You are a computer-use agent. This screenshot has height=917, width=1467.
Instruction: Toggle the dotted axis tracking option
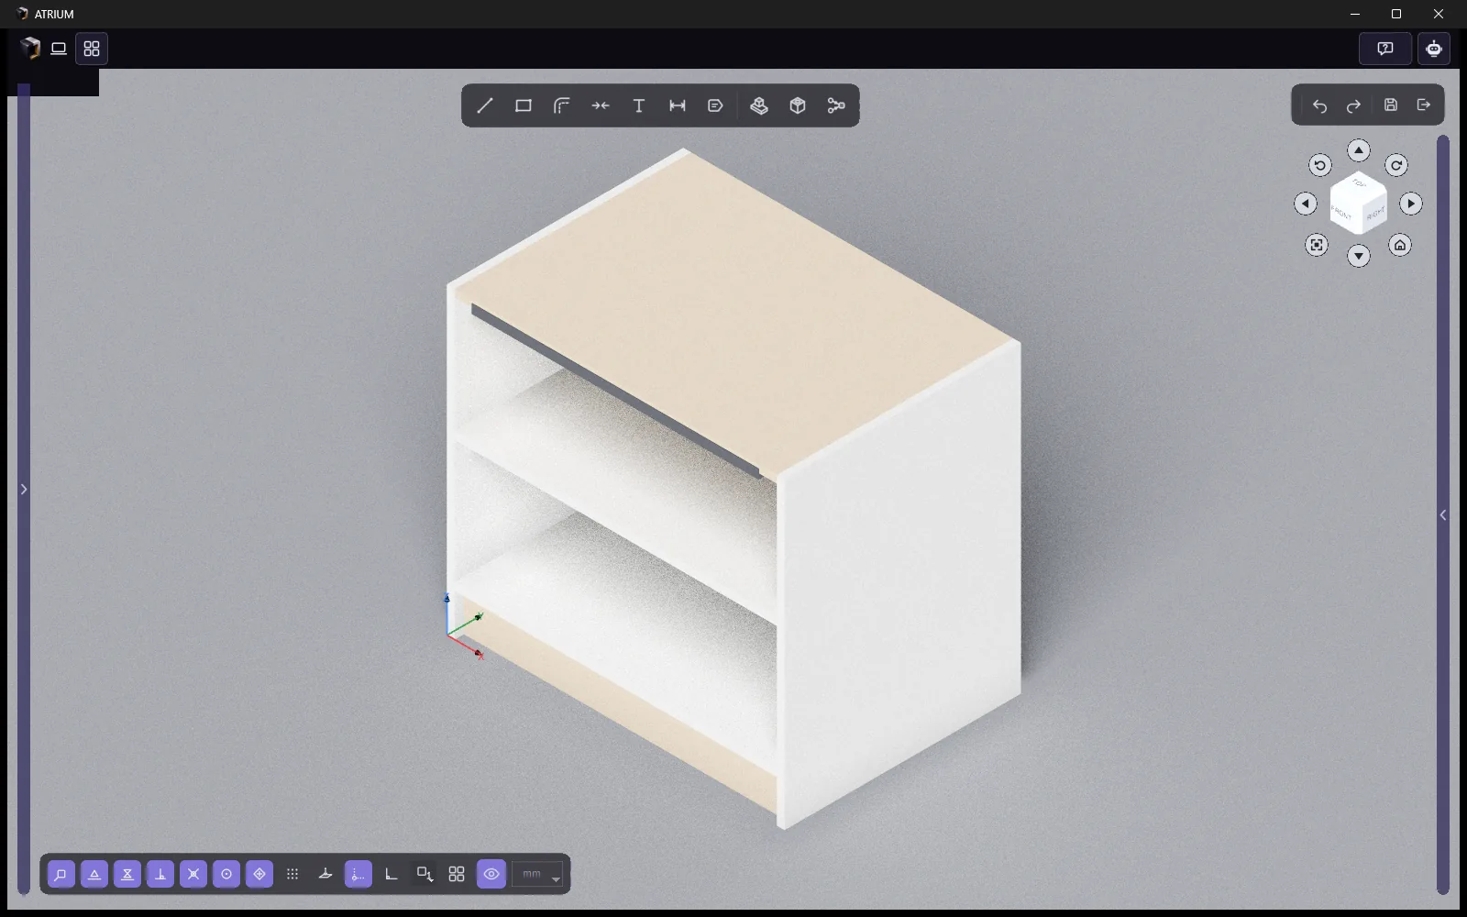[x=358, y=875]
